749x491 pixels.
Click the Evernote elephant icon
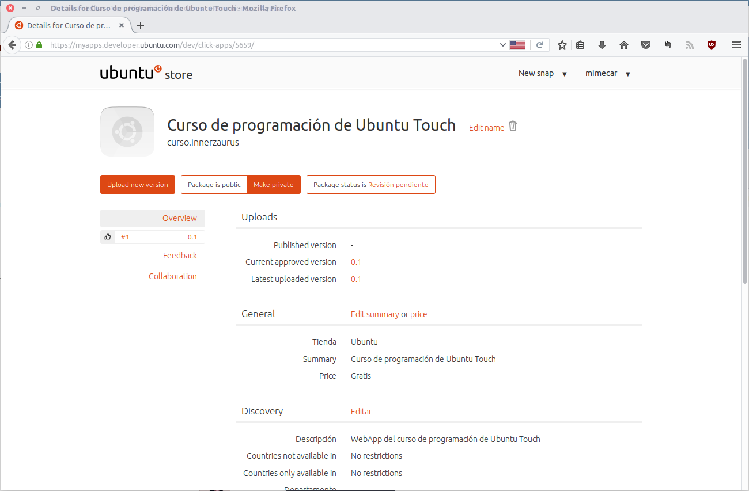point(668,45)
